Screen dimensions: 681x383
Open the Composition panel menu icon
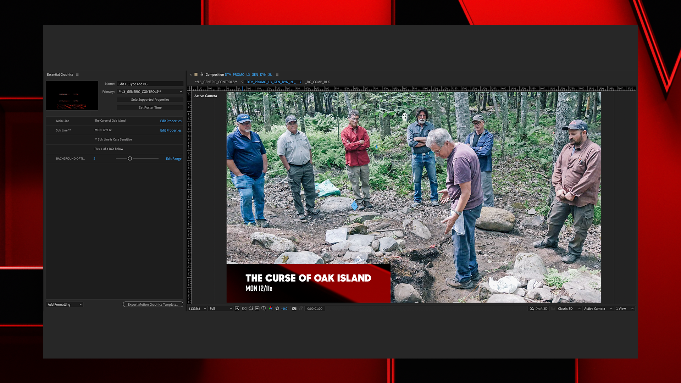point(277,75)
